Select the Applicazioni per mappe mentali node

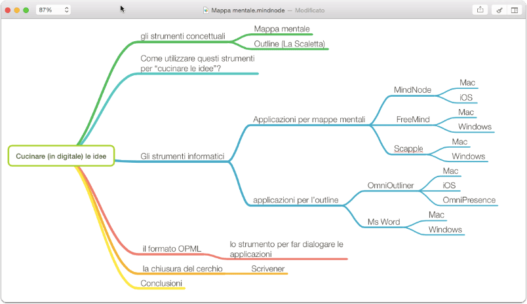[x=309, y=120]
